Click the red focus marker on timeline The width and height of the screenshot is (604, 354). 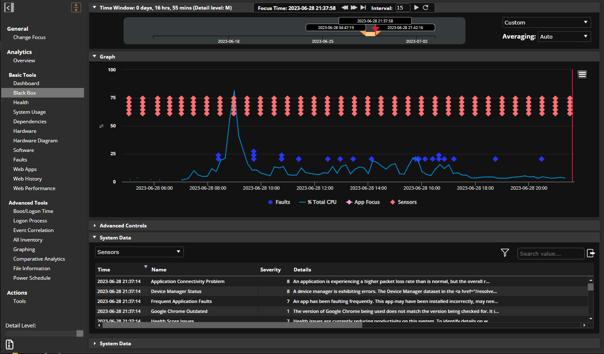376,29
